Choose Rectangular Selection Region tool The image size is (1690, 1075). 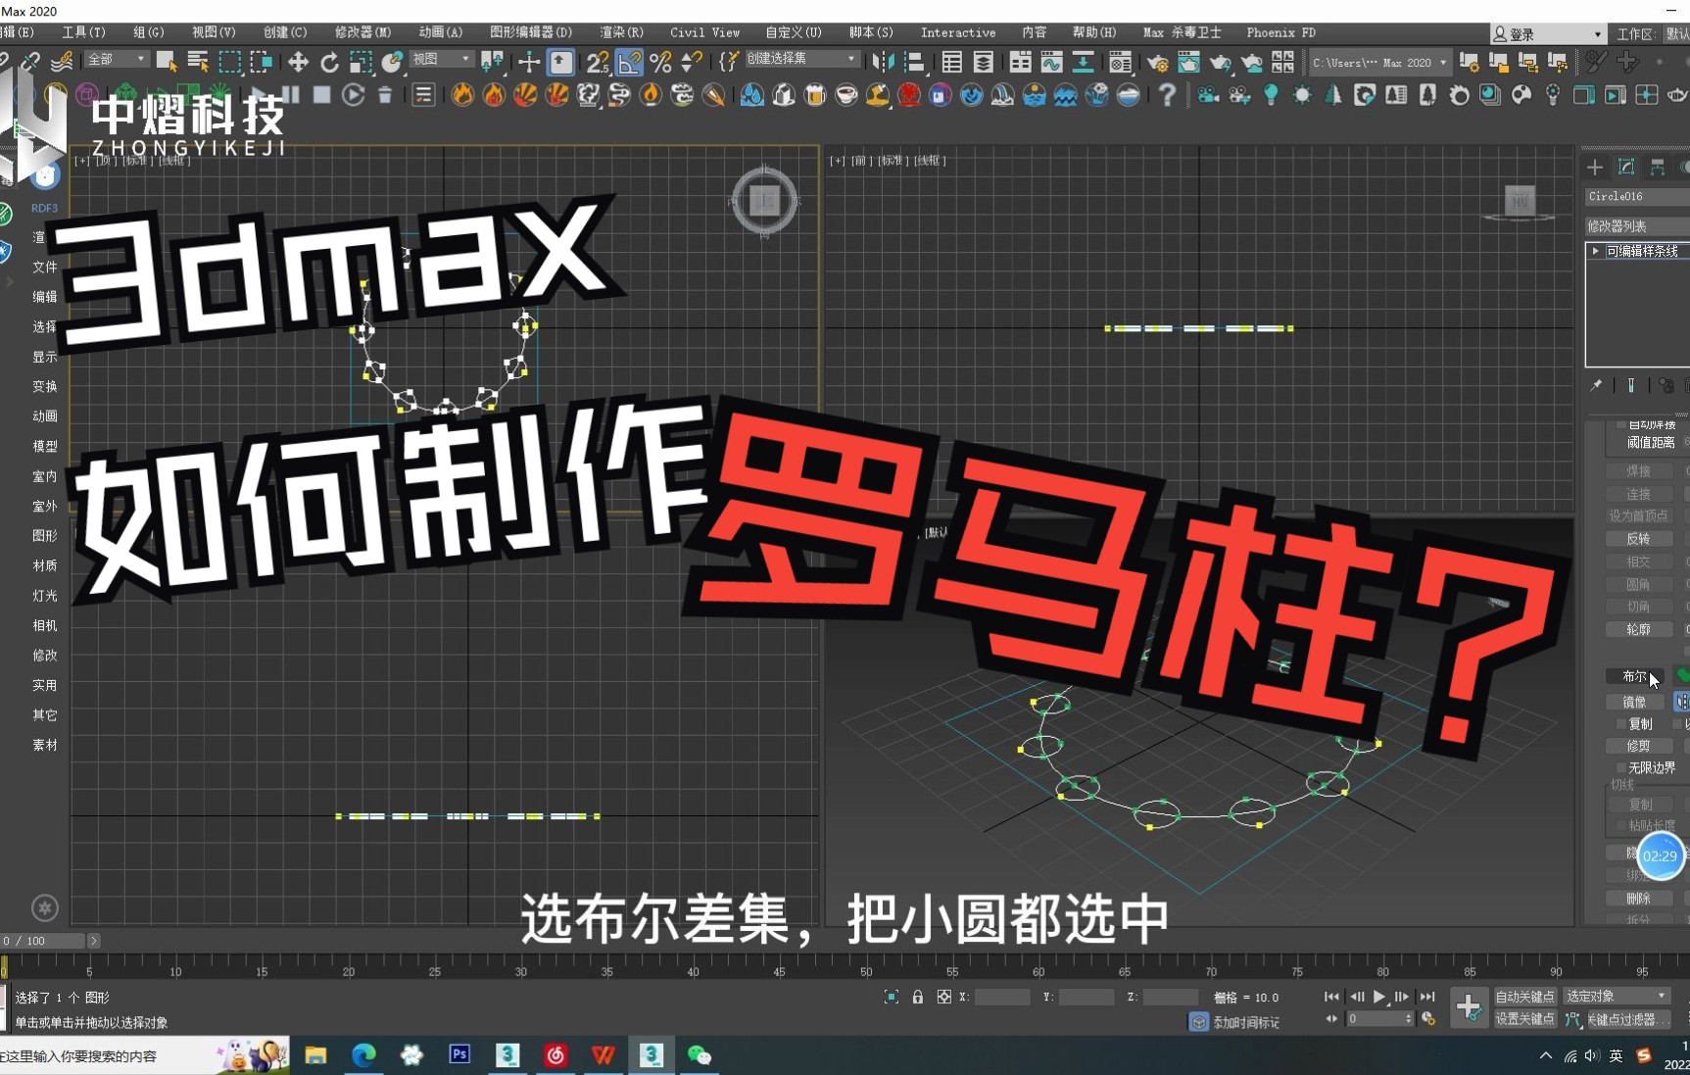[230, 62]
